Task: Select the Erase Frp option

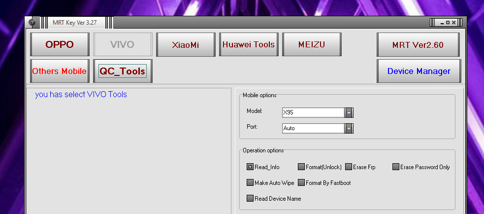Action: [x=360, y=167]
